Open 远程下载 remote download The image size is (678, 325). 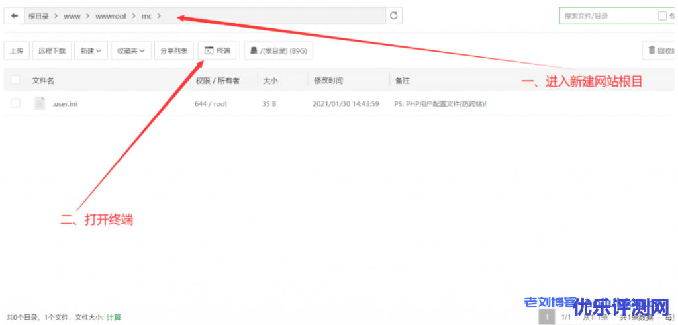[x=52, y=50]
